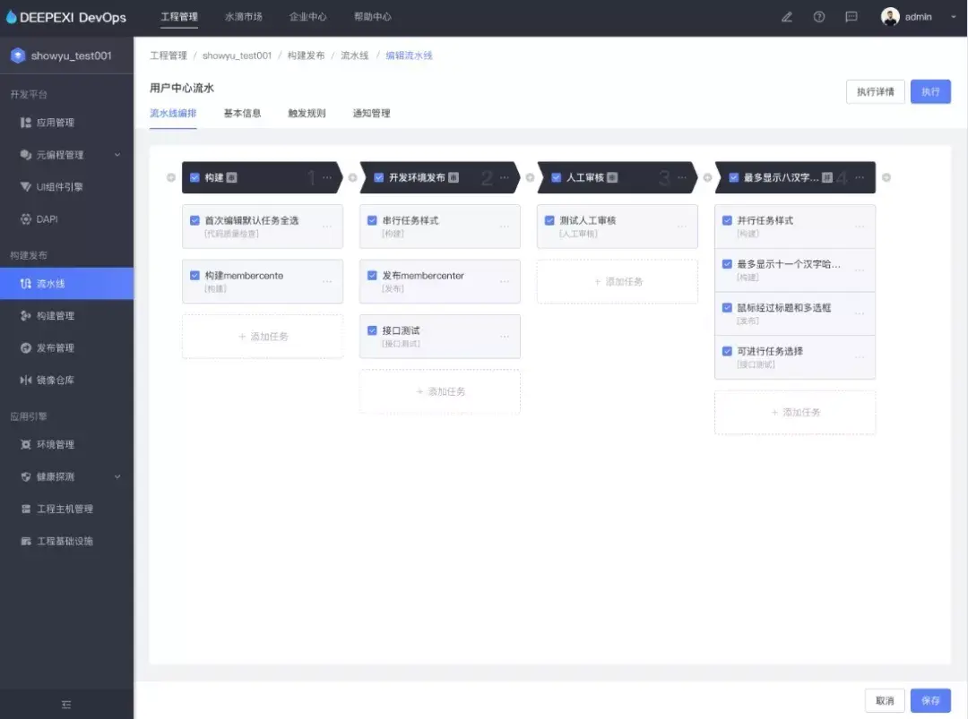Image resolution: width=968 pixels, height=719 pixels.
Task: Add a task under the 开发环境发布 stage
Action: (x=439, y=391)
